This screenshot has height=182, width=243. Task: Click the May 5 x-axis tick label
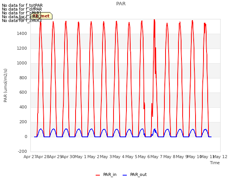(x=131, y=157)
